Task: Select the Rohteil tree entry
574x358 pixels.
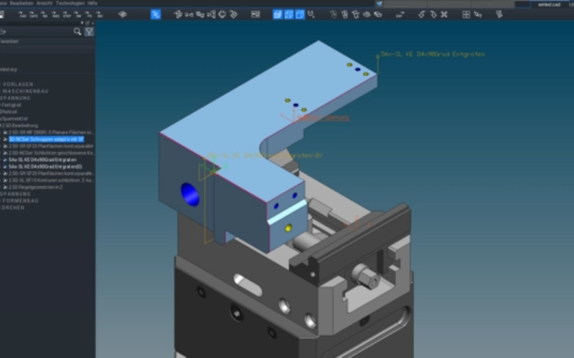Action: click(x=9, y=112)
